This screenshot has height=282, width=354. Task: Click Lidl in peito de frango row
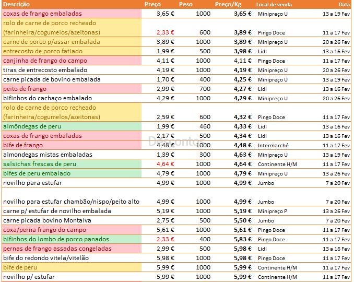262,89
